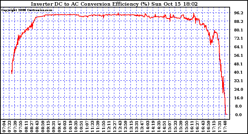Select the 64.1 y-axis label
Screen dimensions: 248x134
239,47
